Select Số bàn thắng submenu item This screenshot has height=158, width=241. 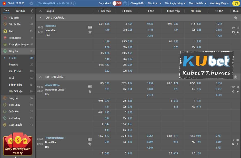[18, 85]
